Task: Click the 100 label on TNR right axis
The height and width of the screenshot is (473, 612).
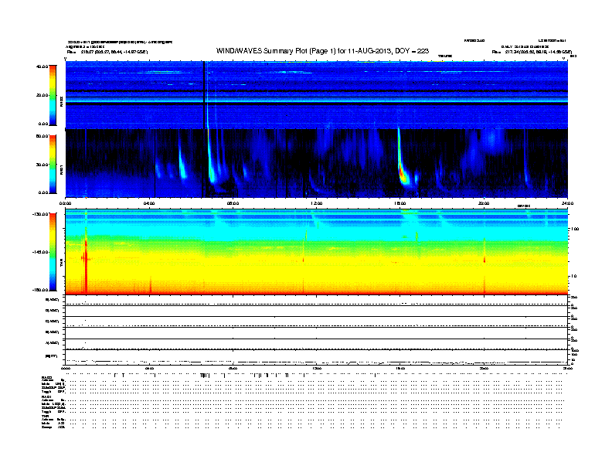Action: click(x=575, y=229)
